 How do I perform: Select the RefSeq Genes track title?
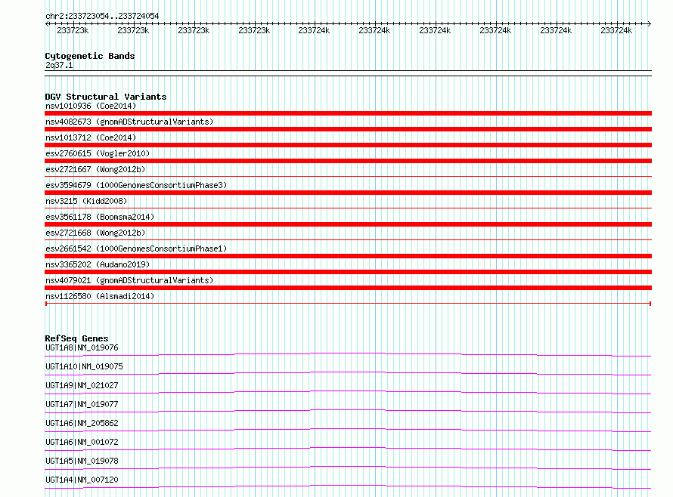coord(76,338)
